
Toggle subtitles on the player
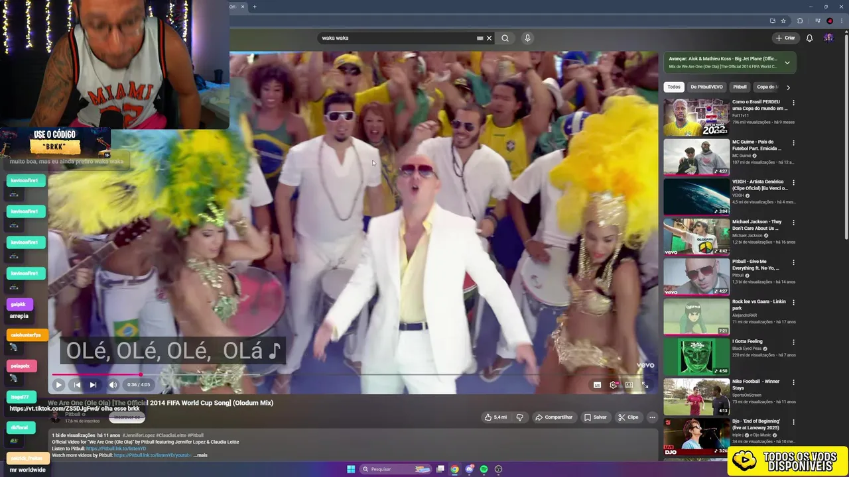[597, 385]
